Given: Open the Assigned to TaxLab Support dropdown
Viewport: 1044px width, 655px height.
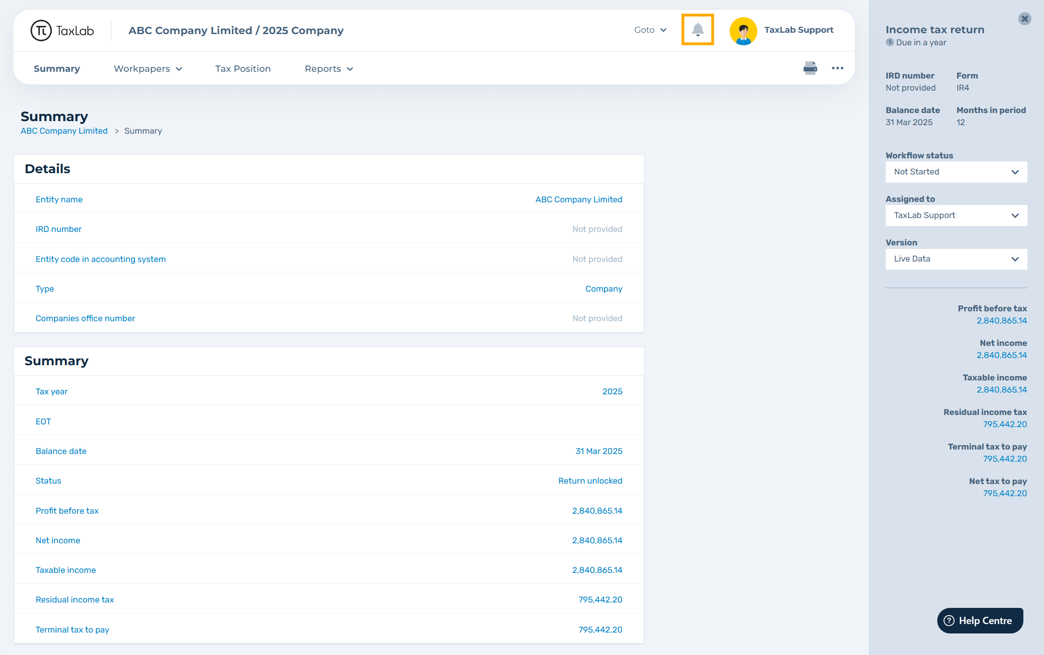Looking at the screenshot, I should 956,215.
